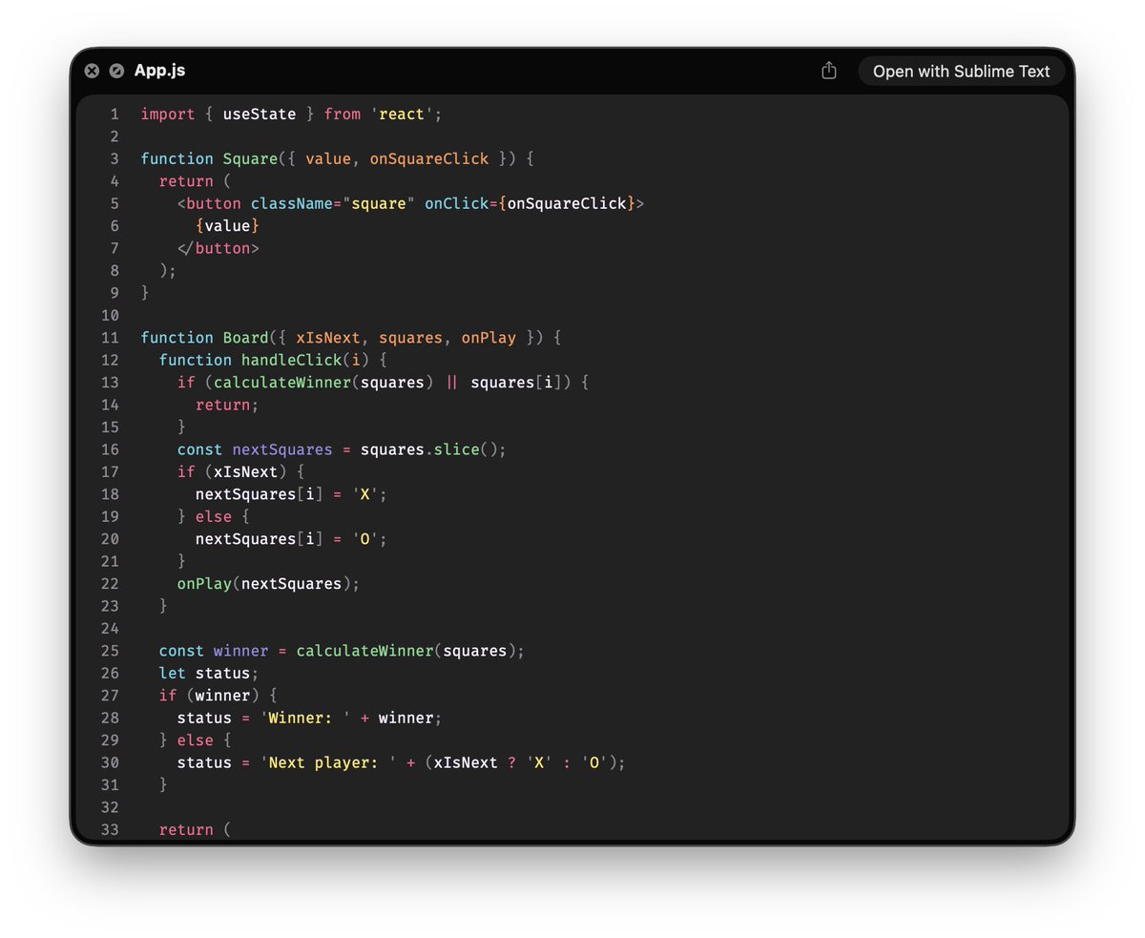Click the 'O' string on line 20

click(365, 539)
